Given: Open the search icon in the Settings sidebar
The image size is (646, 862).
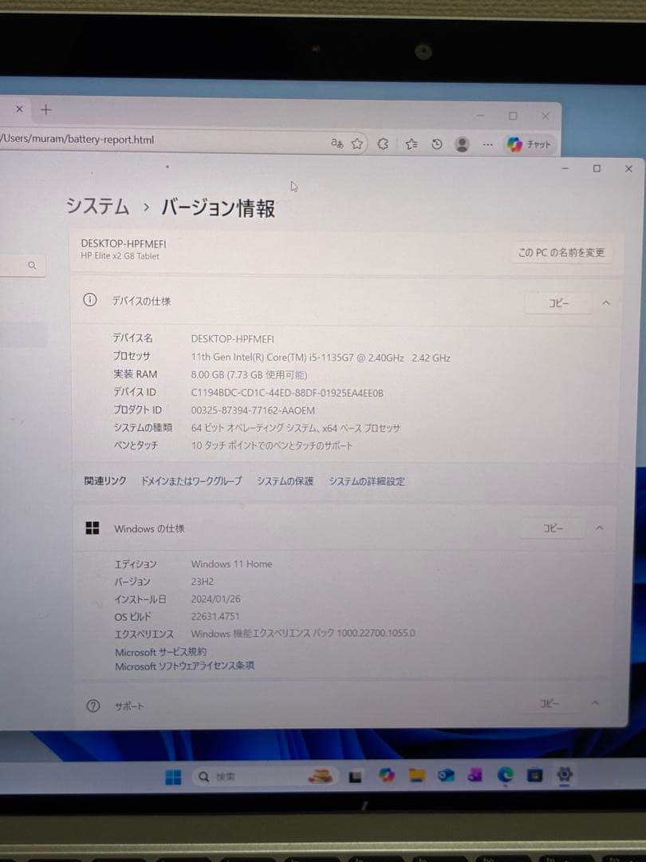Looking at the screenshot, I should pyautogui.click(x=32, y=264).
